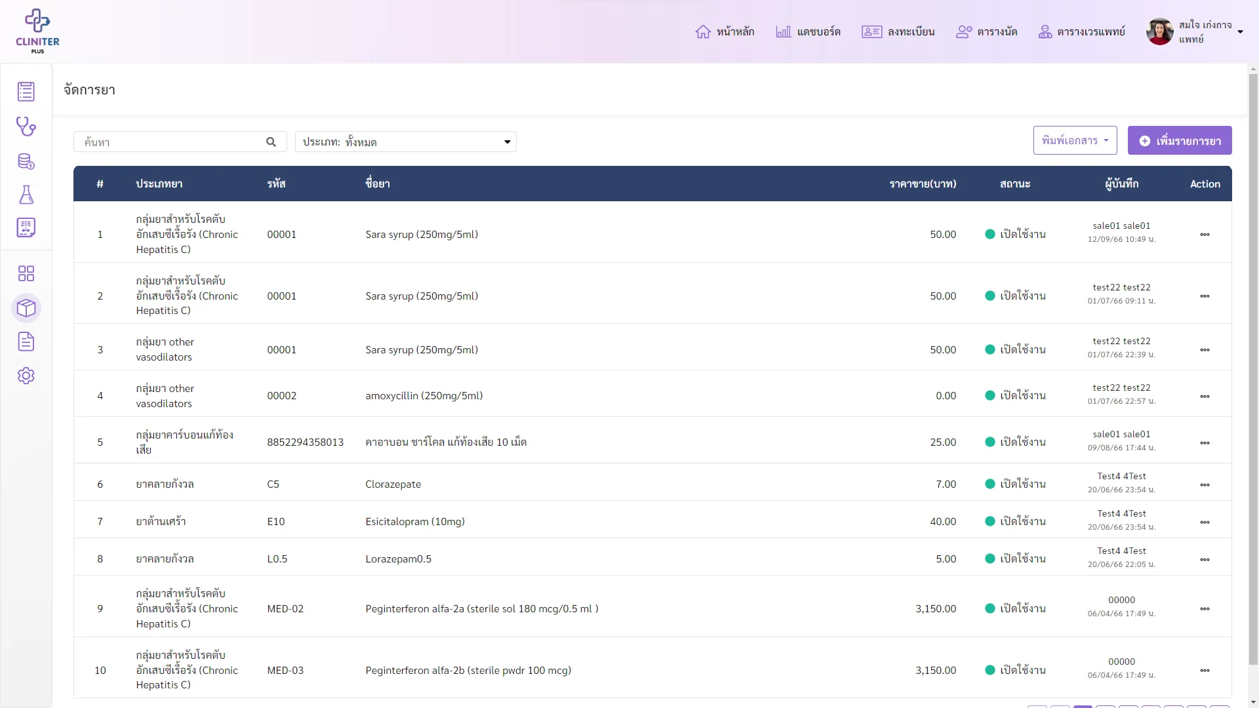The width and height of the screenshot is (1259, 708).
Task: Open action menu for amoxycillin row
Action: [1205, 397]
